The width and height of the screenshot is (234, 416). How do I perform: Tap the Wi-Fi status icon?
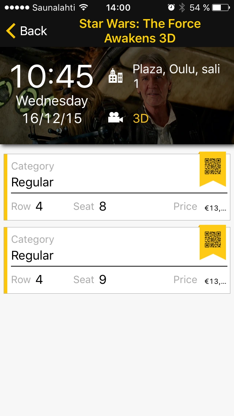[x=83, y=7]
